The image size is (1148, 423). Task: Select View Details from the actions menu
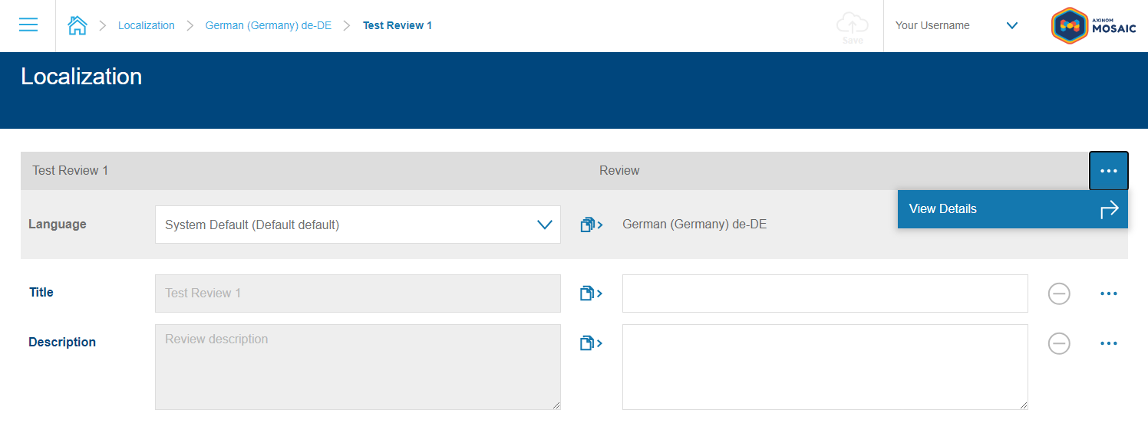tap(1011, 209)
